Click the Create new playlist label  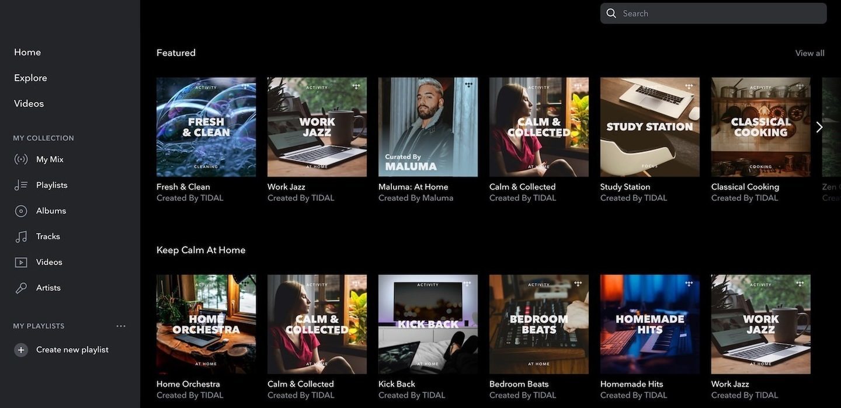72,350
